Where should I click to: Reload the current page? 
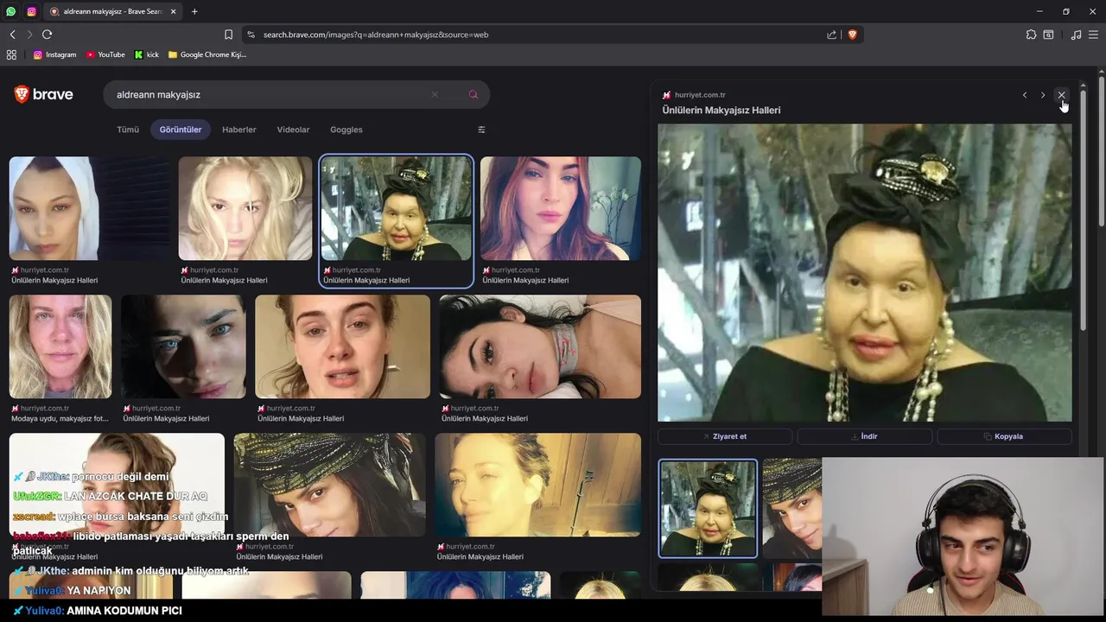pyautogui.click(x=47, y=35)
